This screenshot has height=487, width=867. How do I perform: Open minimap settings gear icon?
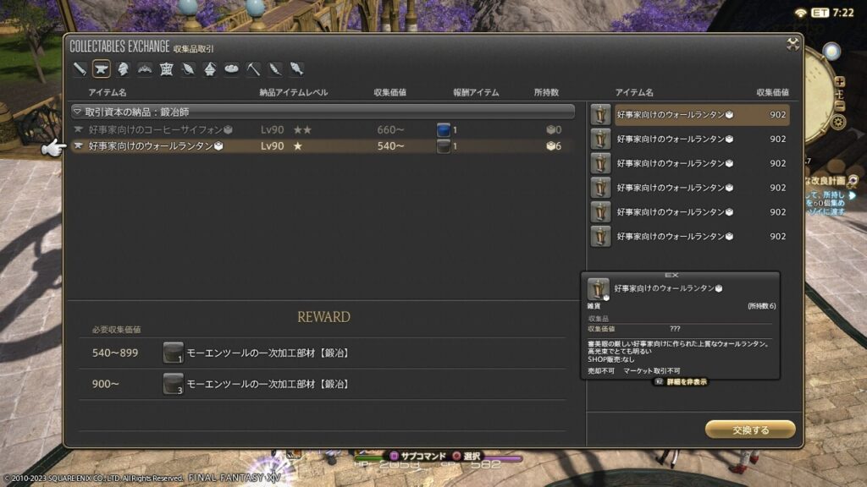(838, 122)
